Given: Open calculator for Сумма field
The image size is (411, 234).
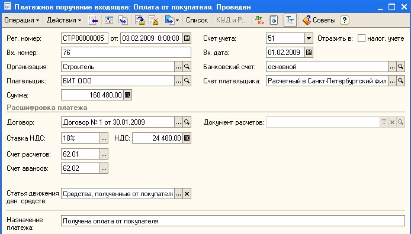Looking at the screenshot, I should [x=128, y=95].
